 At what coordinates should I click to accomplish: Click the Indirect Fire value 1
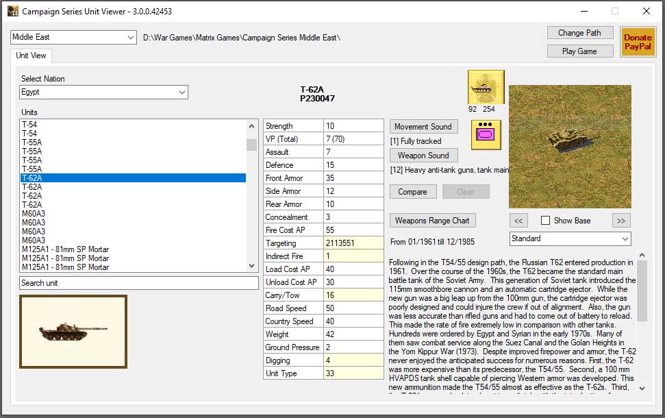point(353,256)
